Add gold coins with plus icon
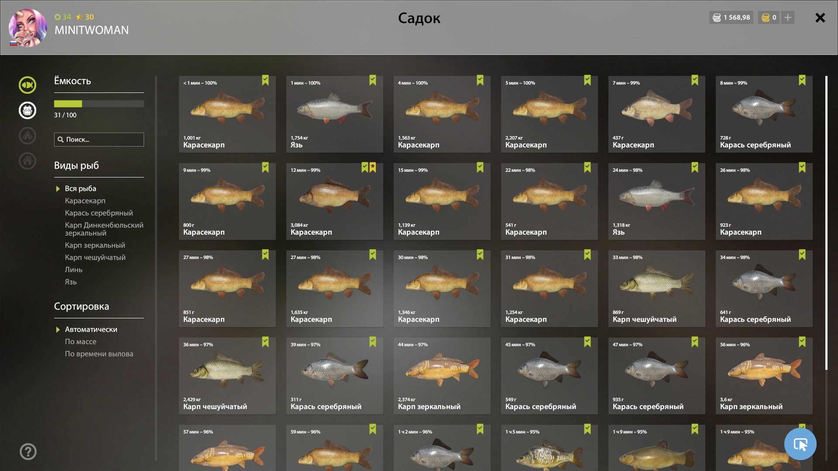Screen dimensions: 838x471 788,17
